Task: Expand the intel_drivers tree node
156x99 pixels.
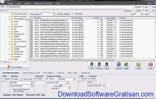Action: click(9, 27)
